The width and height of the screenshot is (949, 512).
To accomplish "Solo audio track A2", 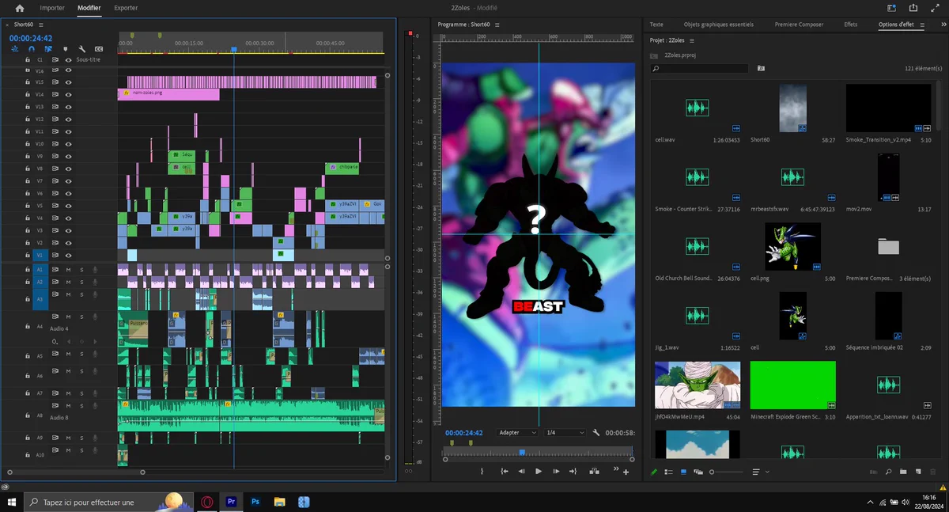I will tap(81, 283).
